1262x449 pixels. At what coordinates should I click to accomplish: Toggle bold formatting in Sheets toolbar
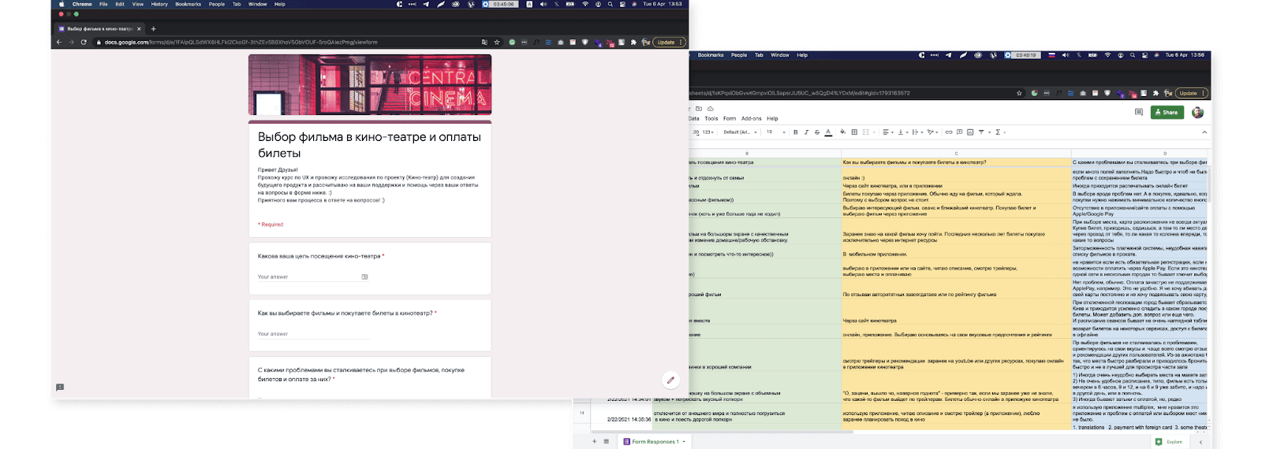795,132
